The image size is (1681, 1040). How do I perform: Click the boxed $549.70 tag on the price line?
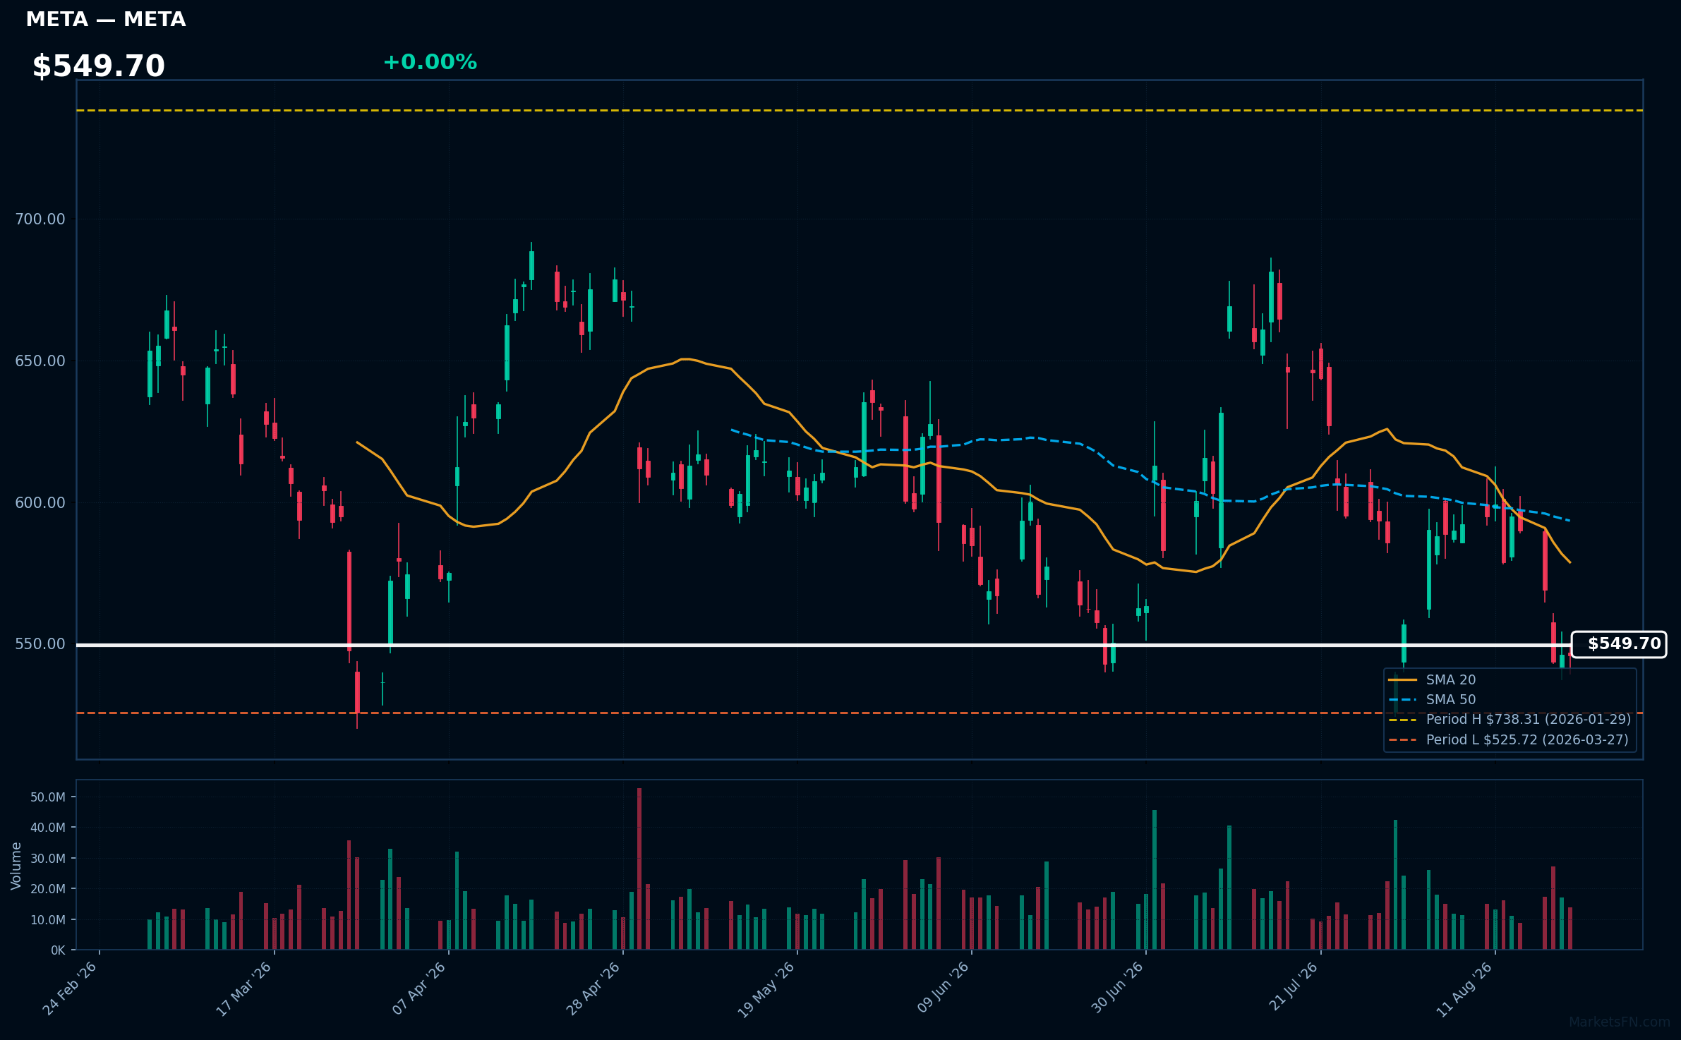pyautogui.click(x=1619, y=644)
